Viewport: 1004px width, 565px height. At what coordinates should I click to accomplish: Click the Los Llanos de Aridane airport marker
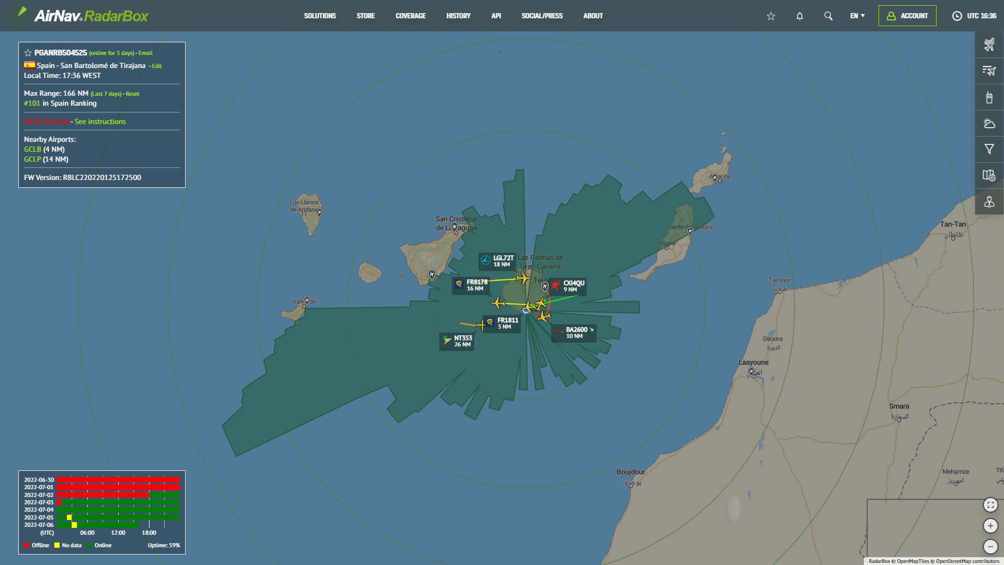pos(320,212)
